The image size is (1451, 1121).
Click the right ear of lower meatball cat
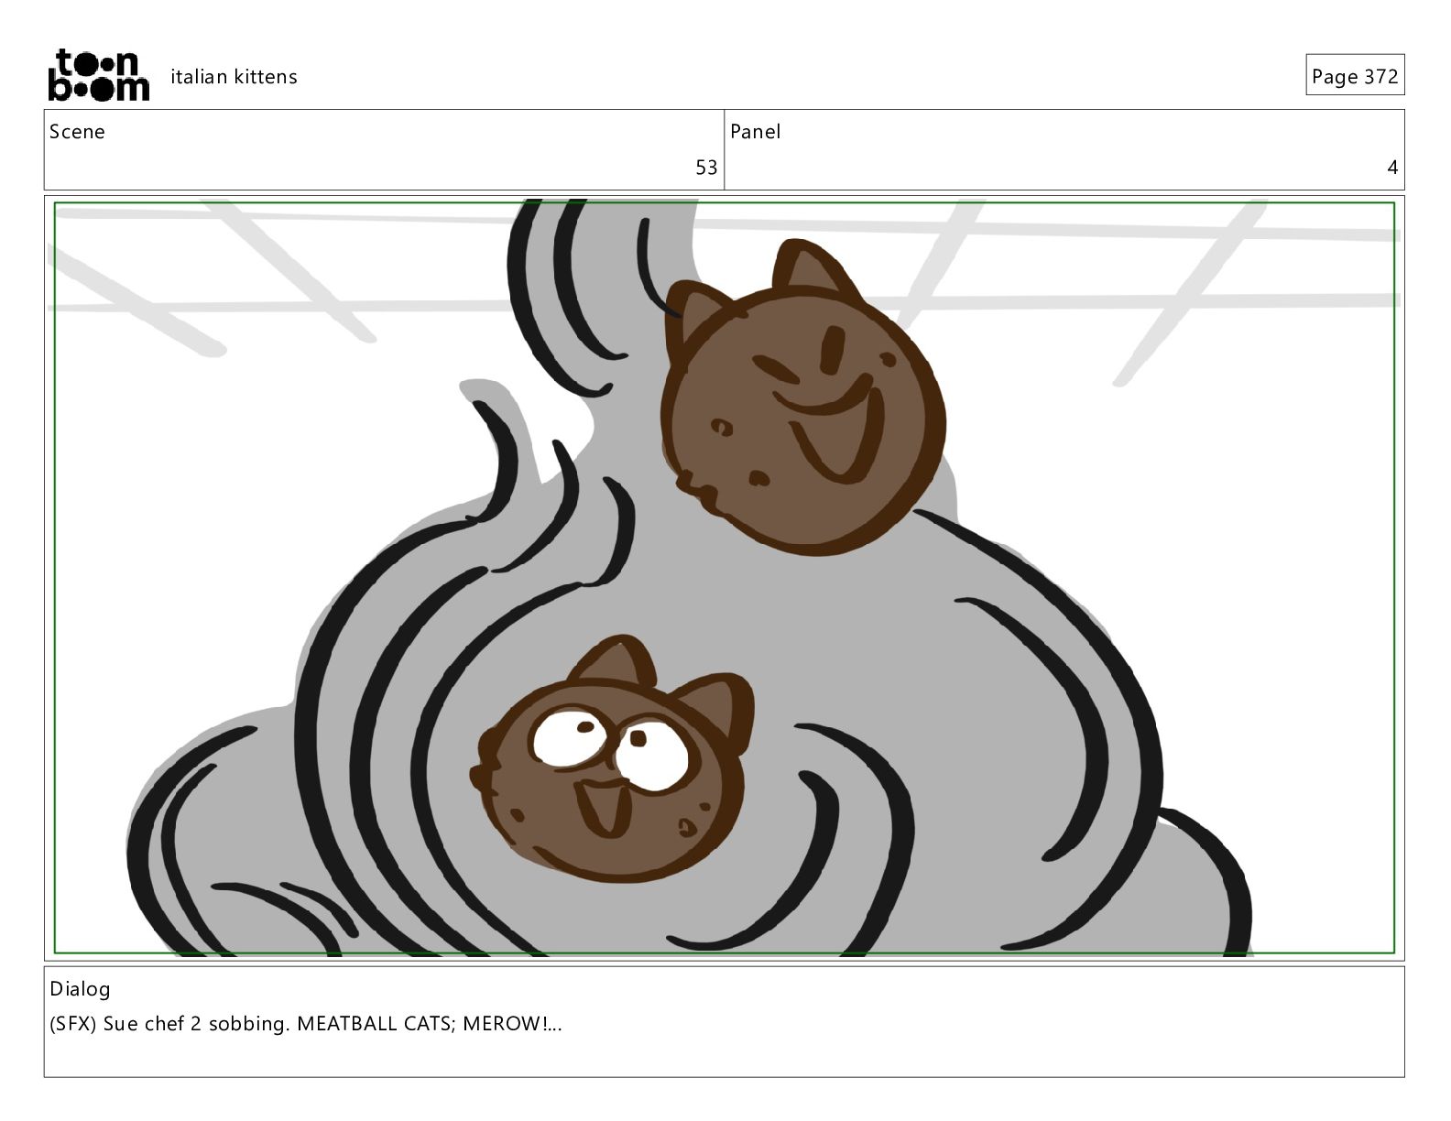coord(716,707)
